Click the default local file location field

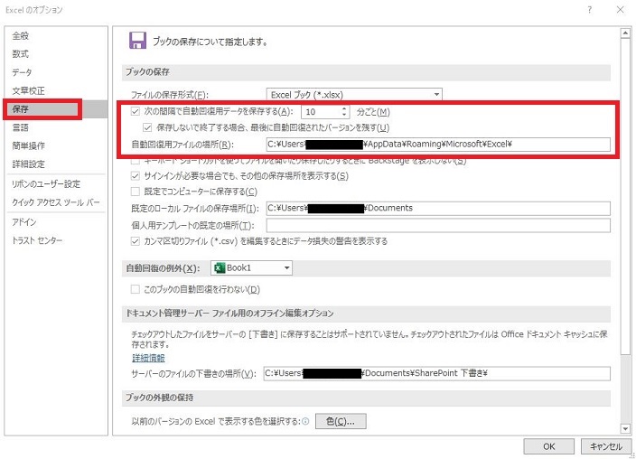coord(438,208)
